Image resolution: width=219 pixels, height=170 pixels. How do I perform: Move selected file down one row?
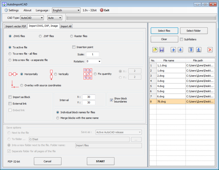pyautogui.click(x=180, y=50)
